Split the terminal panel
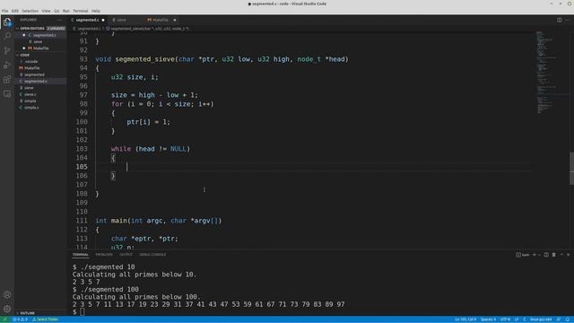Screen dimensions: 574x323 click(546, 255)
